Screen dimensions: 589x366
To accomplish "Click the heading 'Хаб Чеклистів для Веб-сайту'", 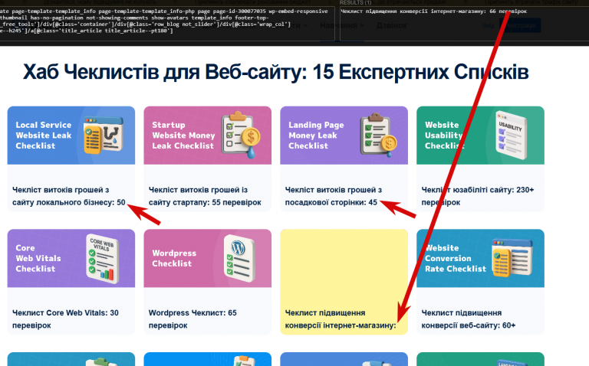I will click(276, 72).
